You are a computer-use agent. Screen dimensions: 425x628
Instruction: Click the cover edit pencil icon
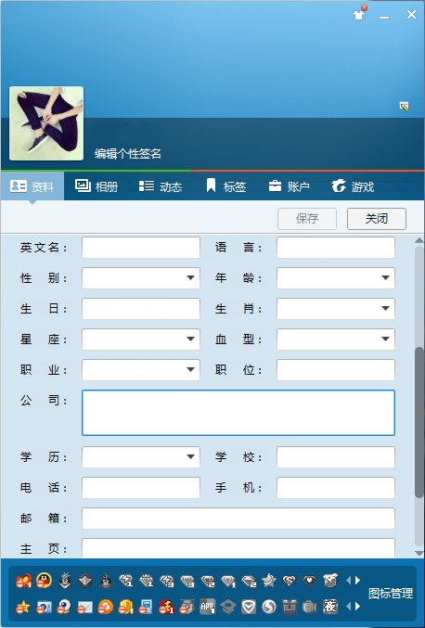404,106
